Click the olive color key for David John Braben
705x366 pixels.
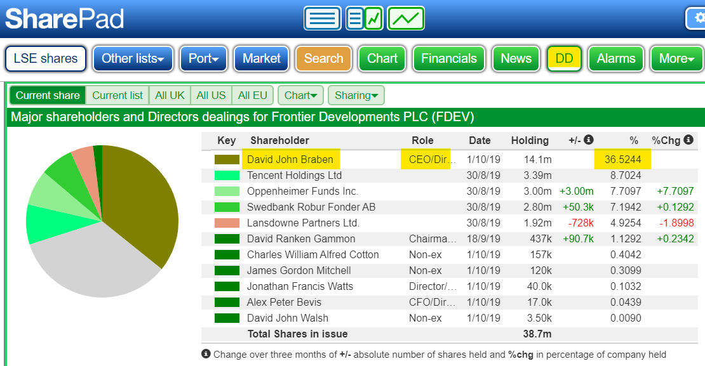click(x=227, y=159)
